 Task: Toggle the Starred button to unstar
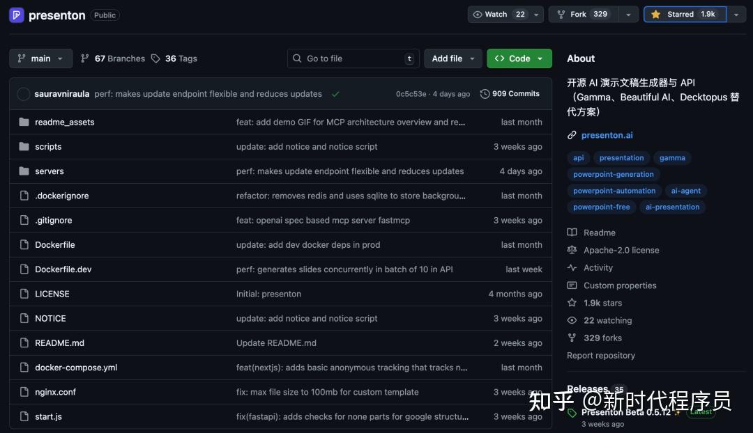coord(685,15)
